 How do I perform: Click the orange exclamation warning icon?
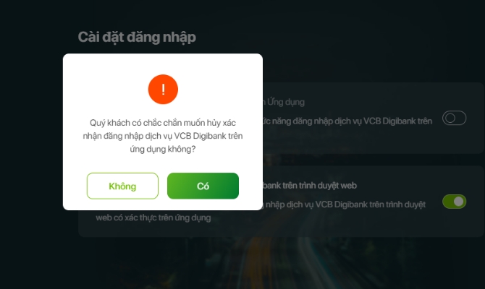pos(163,90)
